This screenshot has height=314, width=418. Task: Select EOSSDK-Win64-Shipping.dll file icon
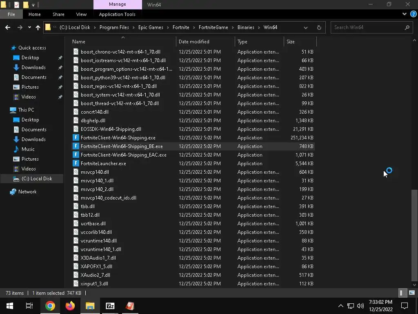[76, 129]
